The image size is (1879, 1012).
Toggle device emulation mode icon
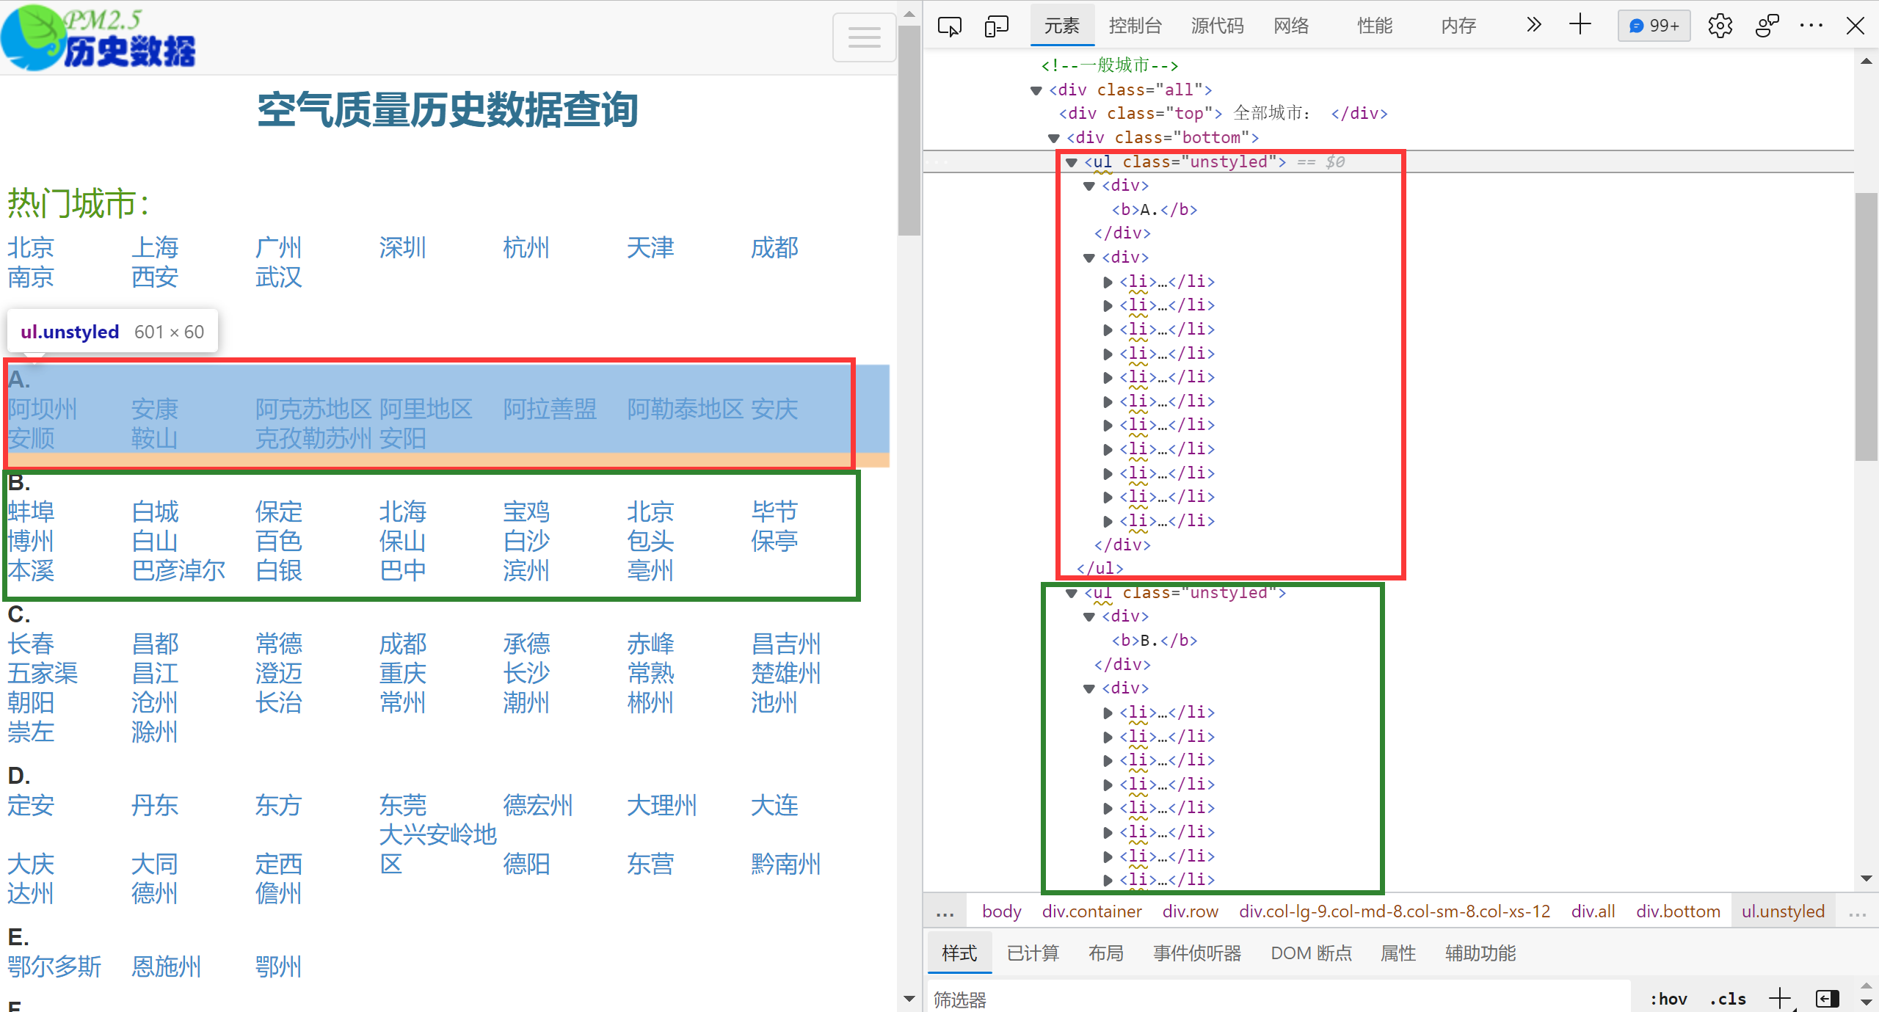point(996,26)
